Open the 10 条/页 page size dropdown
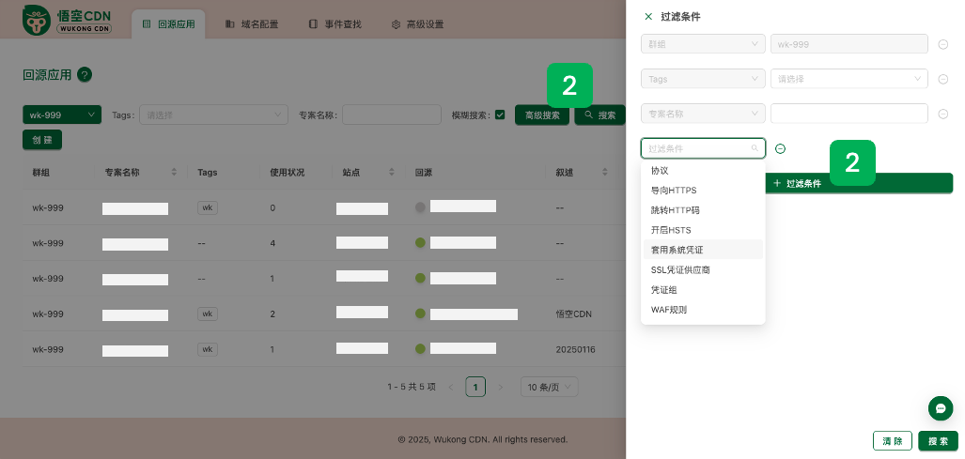Screen dimensions: 965x459 [x=550, y=387]
